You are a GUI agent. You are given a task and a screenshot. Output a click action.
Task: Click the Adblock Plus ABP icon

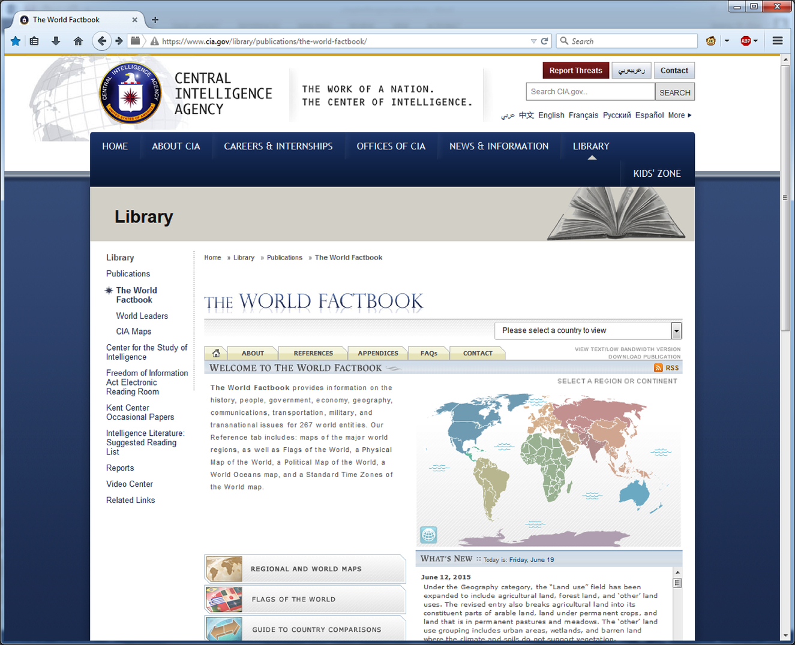[746, 41]
